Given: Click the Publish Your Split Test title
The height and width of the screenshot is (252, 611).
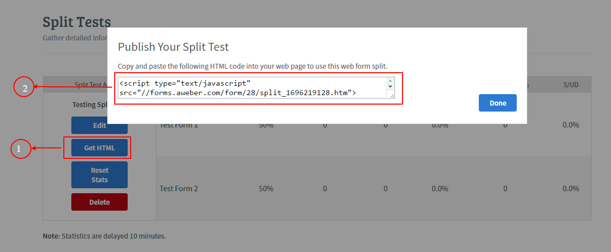Looking at the screenshot, I should [173, 47].
